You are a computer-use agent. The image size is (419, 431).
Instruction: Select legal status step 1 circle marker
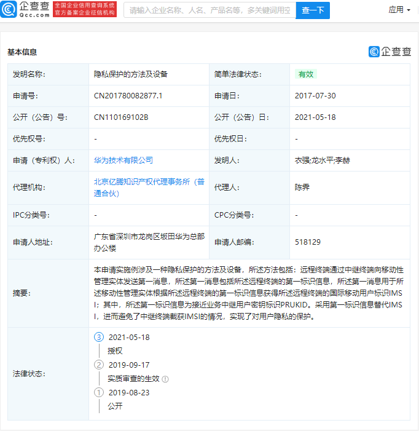pyautogui.click(x=99, y=392)
